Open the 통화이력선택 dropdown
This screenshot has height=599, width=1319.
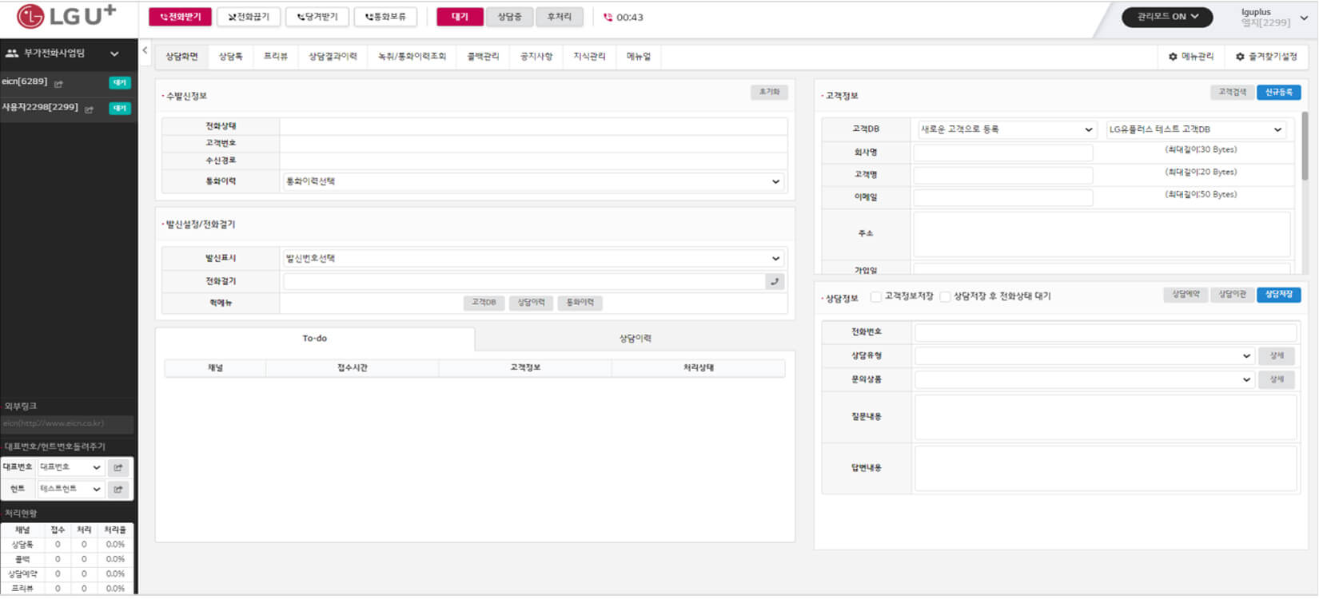(533, 181)
